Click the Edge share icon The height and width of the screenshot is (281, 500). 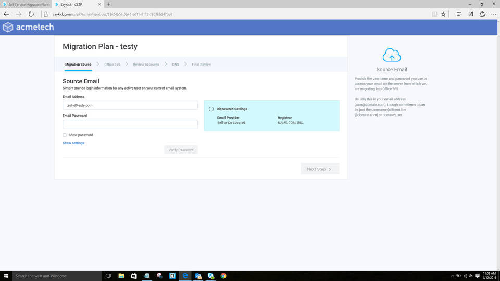click(x=482, y=14)
